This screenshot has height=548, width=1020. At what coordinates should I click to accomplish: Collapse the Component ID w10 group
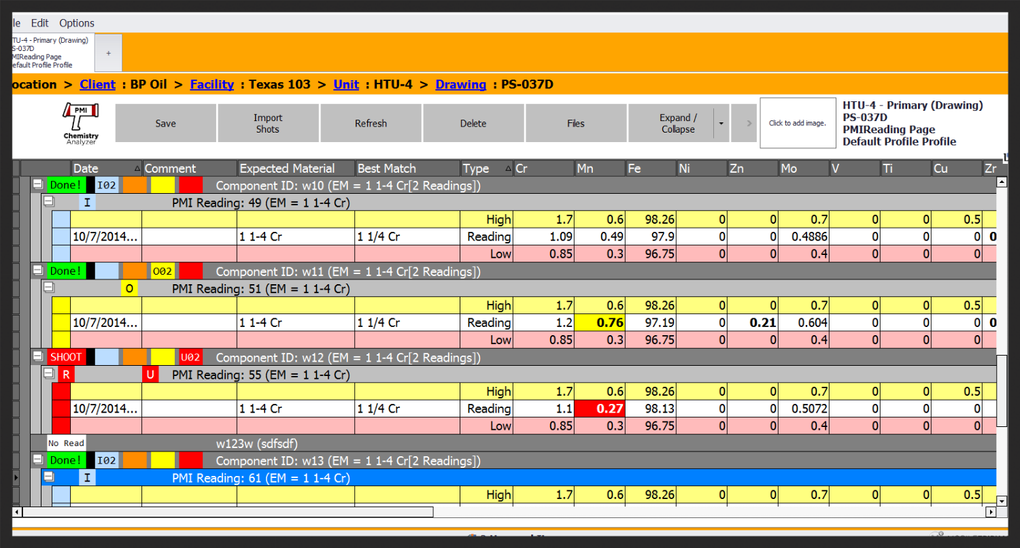tap(38, 185)
